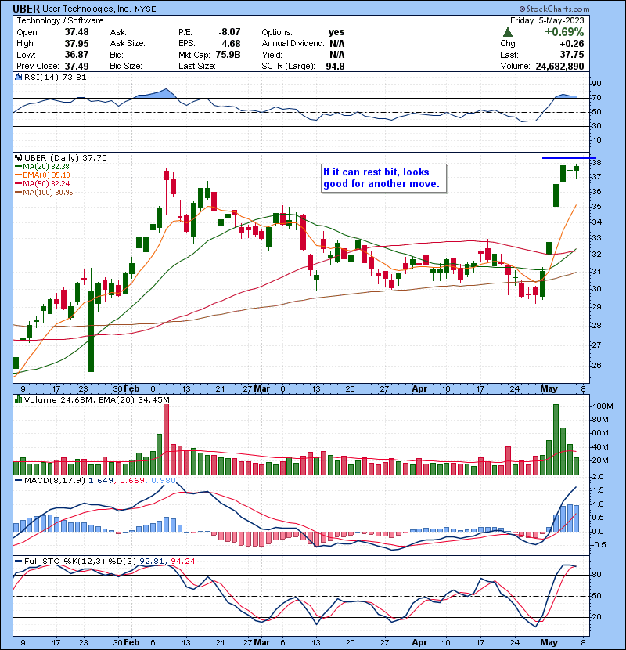Select the bold UBER ticker symbol in header
626x650 pixels.
[26, 9]
